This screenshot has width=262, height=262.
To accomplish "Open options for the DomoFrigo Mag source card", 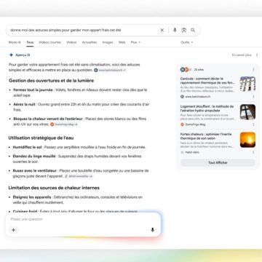I will (253, 124).
